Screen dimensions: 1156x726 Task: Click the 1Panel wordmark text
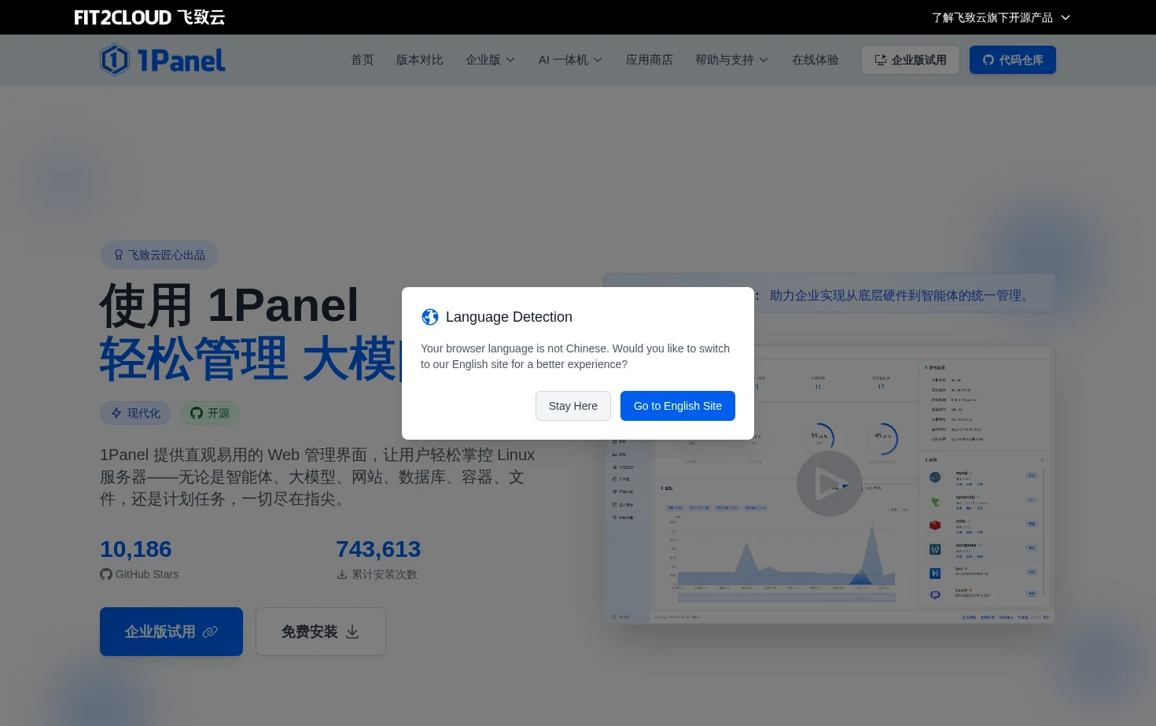coord(182,61)
